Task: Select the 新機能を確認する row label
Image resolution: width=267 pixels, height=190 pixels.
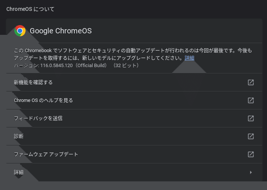Action: (33, 82)
